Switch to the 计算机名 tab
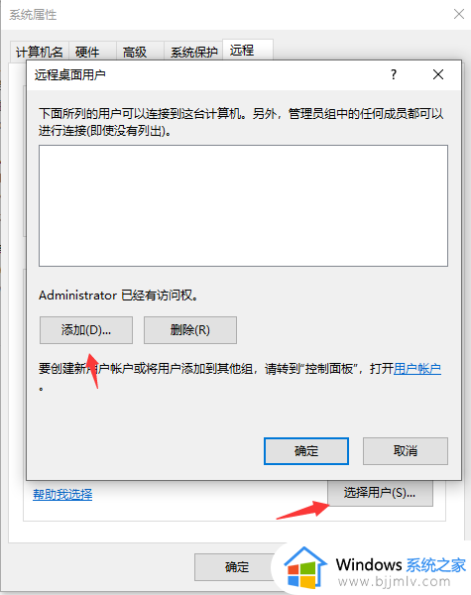471x595 pixels. [x=40, y=52]
